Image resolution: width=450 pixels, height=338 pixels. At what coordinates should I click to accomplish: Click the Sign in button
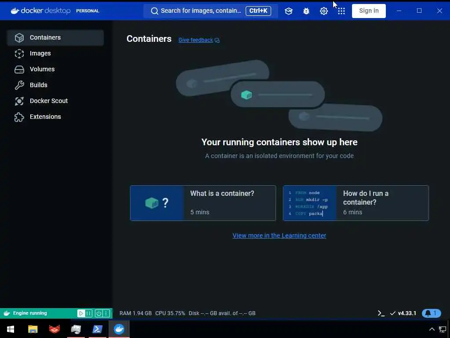(369, 11)
